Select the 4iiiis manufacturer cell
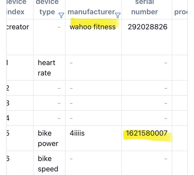The width and height of the screenshot is (194, 175). click(93, 138)
